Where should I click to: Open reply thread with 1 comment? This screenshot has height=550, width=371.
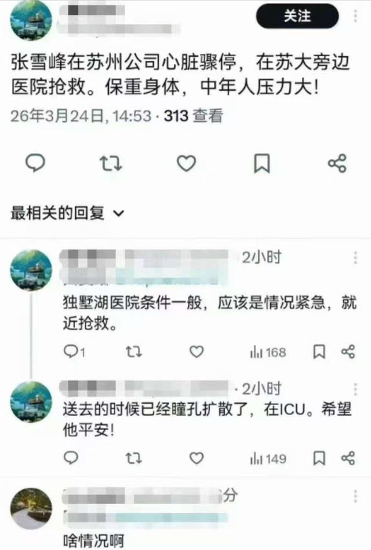[x=74, y=351]
